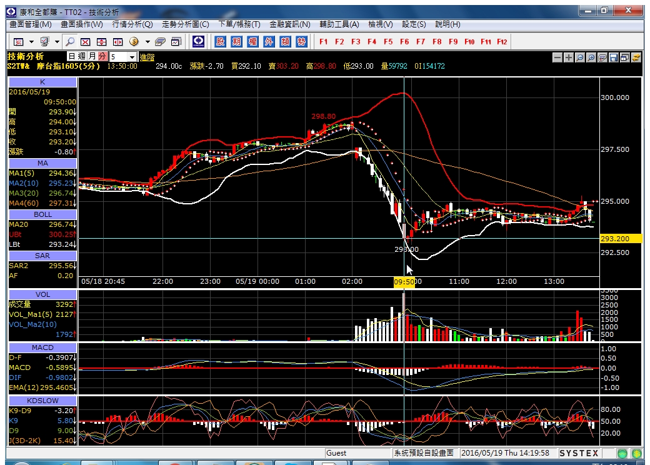The height and width of the screenshot is (465, 650).
Task: Open the 畫面管理(M) menu
Action: coord(31,24)
